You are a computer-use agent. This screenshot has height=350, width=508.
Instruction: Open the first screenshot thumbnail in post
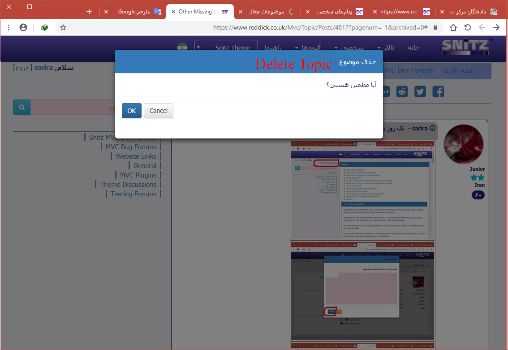coord(362,190)
